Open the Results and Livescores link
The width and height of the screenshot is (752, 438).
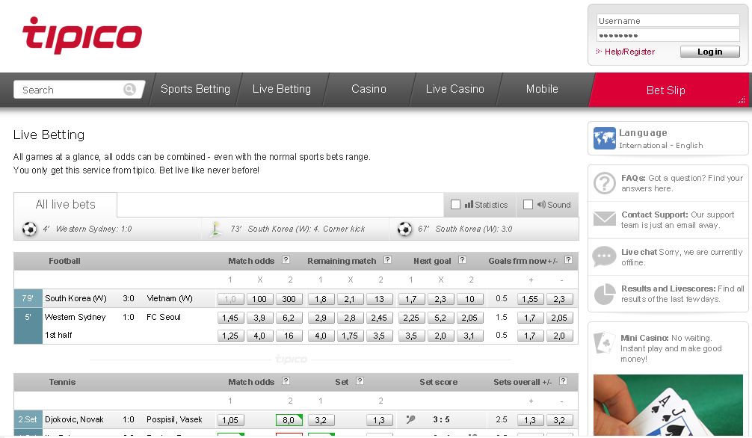pos(669,289)
